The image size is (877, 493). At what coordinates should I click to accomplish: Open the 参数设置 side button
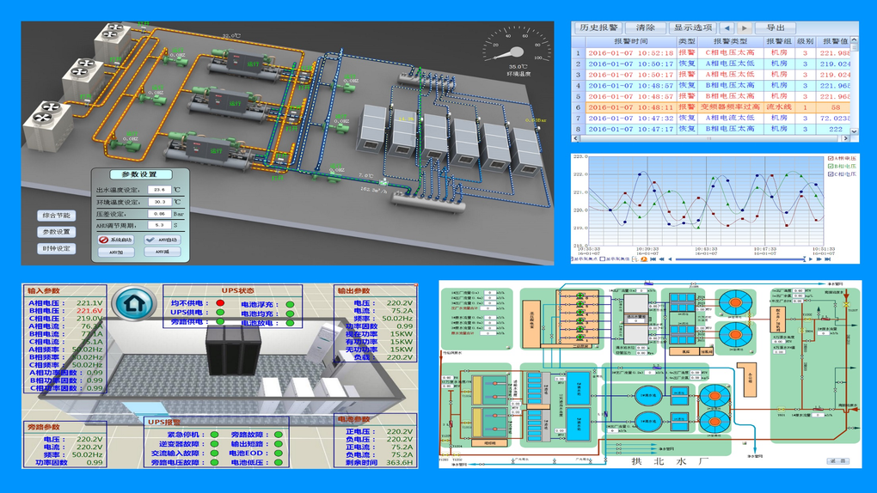pos(57,232)
